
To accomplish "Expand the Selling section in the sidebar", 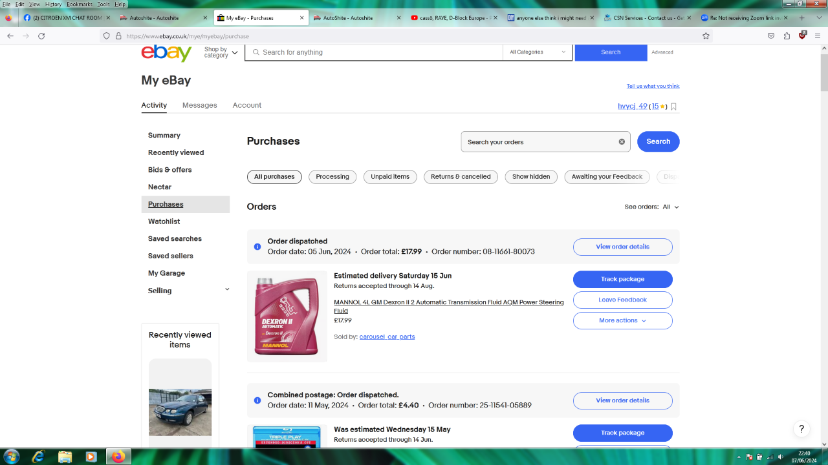I will click(x=226, y=290).
